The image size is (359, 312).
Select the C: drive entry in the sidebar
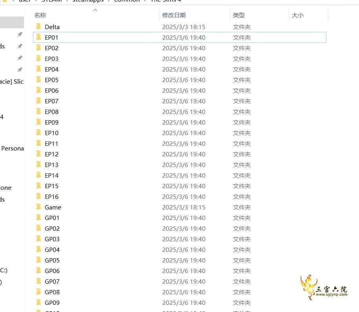click(4, 270)
